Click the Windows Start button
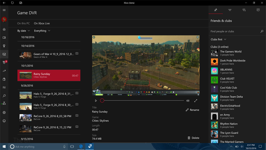Image resolution: width=266 pixels, height=150 pixels. click(x=4, y=147)
